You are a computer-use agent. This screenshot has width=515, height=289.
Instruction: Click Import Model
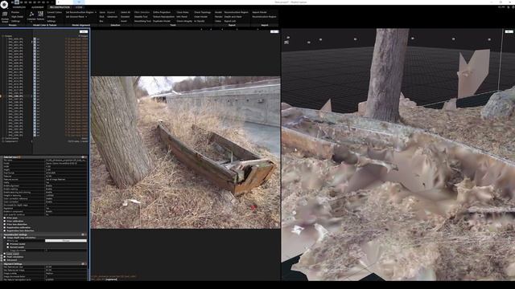pyautogui.click(x=259, y=13)
